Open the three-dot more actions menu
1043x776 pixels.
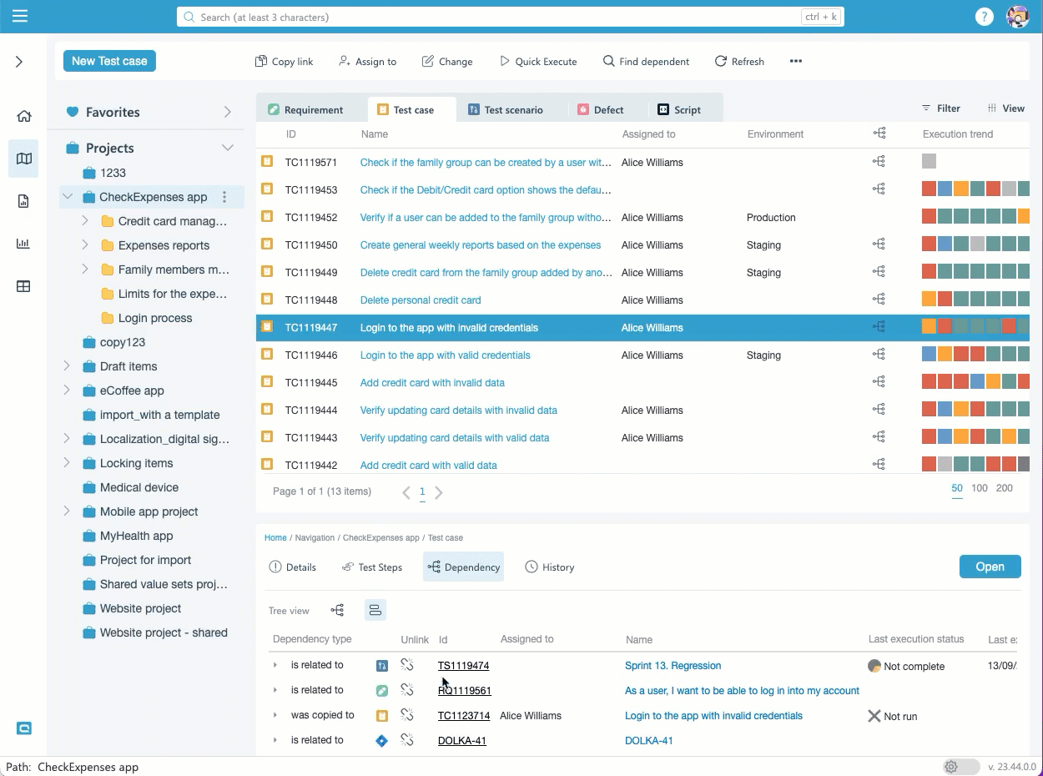(x=795, y=61)
